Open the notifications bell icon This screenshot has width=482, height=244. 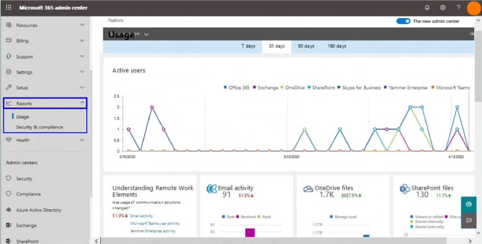click(427, 8)
